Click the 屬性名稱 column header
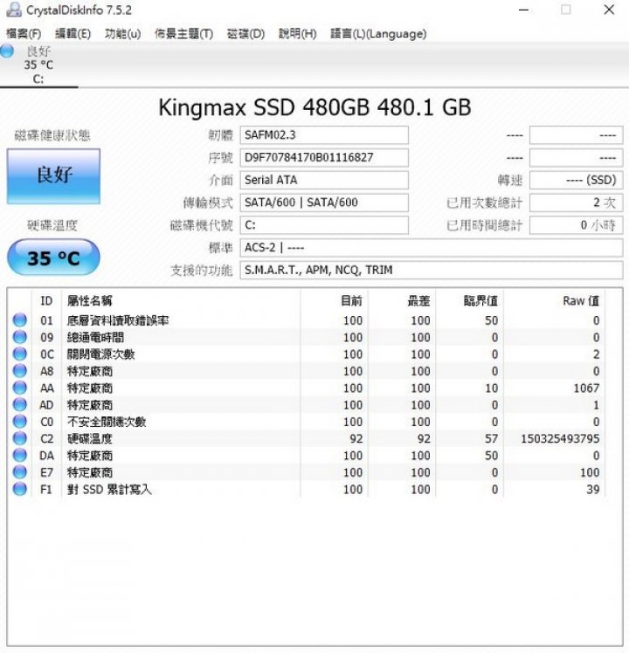Viewport: 629px width, 653px height. pos(181,300)
